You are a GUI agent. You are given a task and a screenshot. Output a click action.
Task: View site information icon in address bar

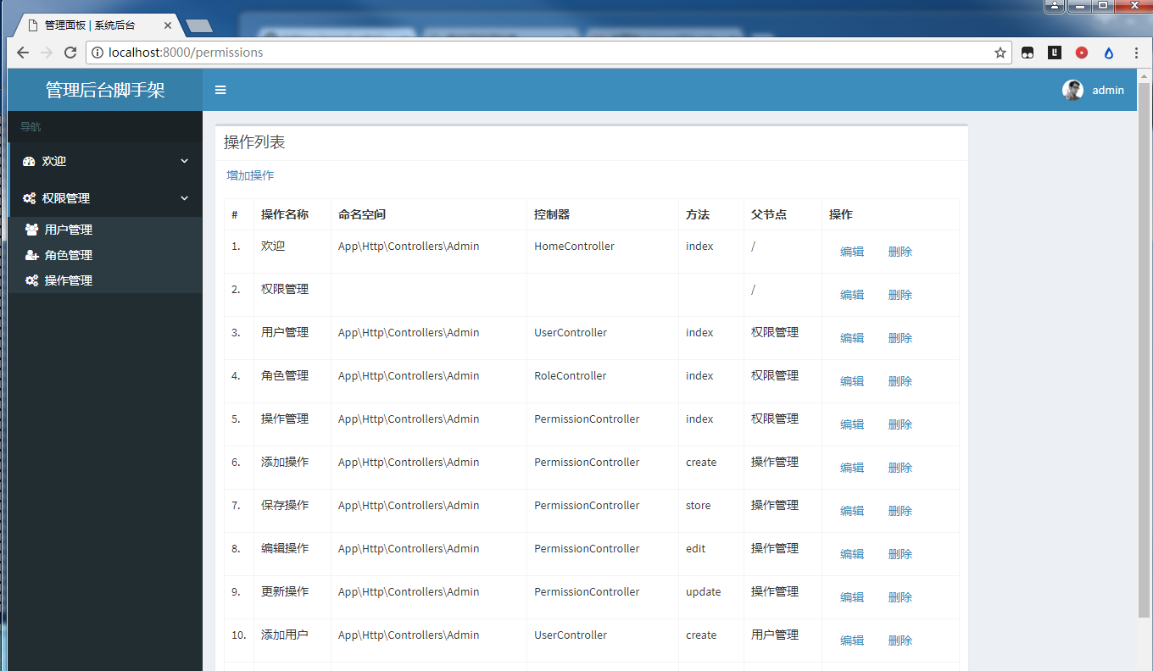pyautogui.click(x=97, y=53)
